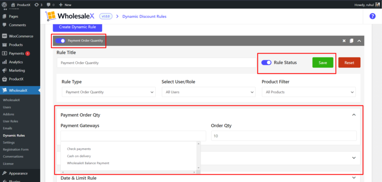Toggle the rule header enable switch

pyautogui.click(x=60, y=41)
